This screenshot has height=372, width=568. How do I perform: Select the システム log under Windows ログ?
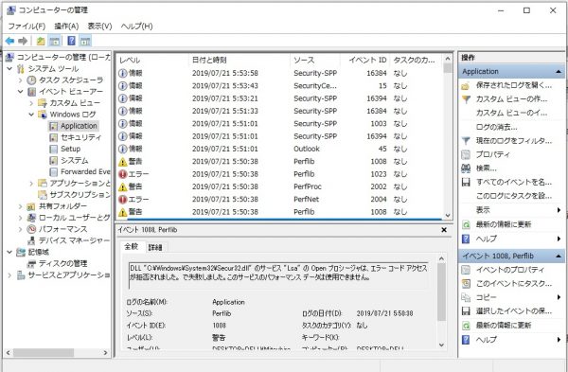[74, 161]
